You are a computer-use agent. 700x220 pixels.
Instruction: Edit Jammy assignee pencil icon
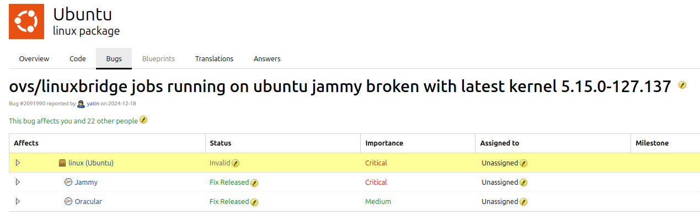[523, 183]
